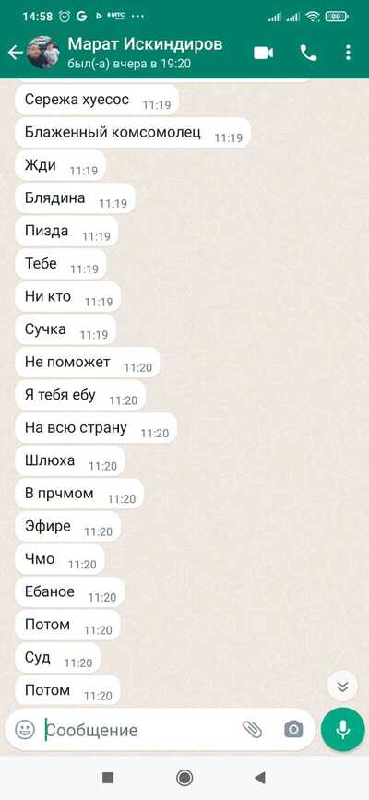Tap the last seen status text

point(129,64)
